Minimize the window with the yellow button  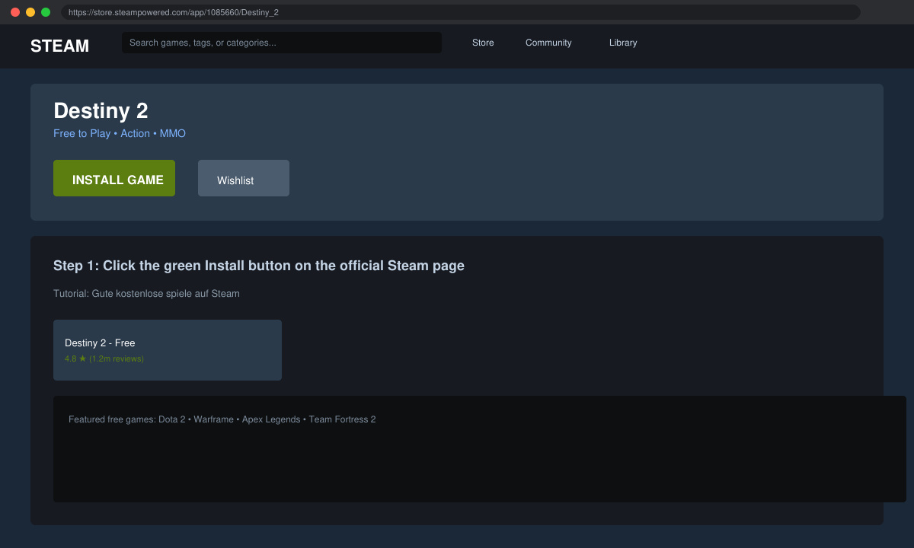click(30, 12)
